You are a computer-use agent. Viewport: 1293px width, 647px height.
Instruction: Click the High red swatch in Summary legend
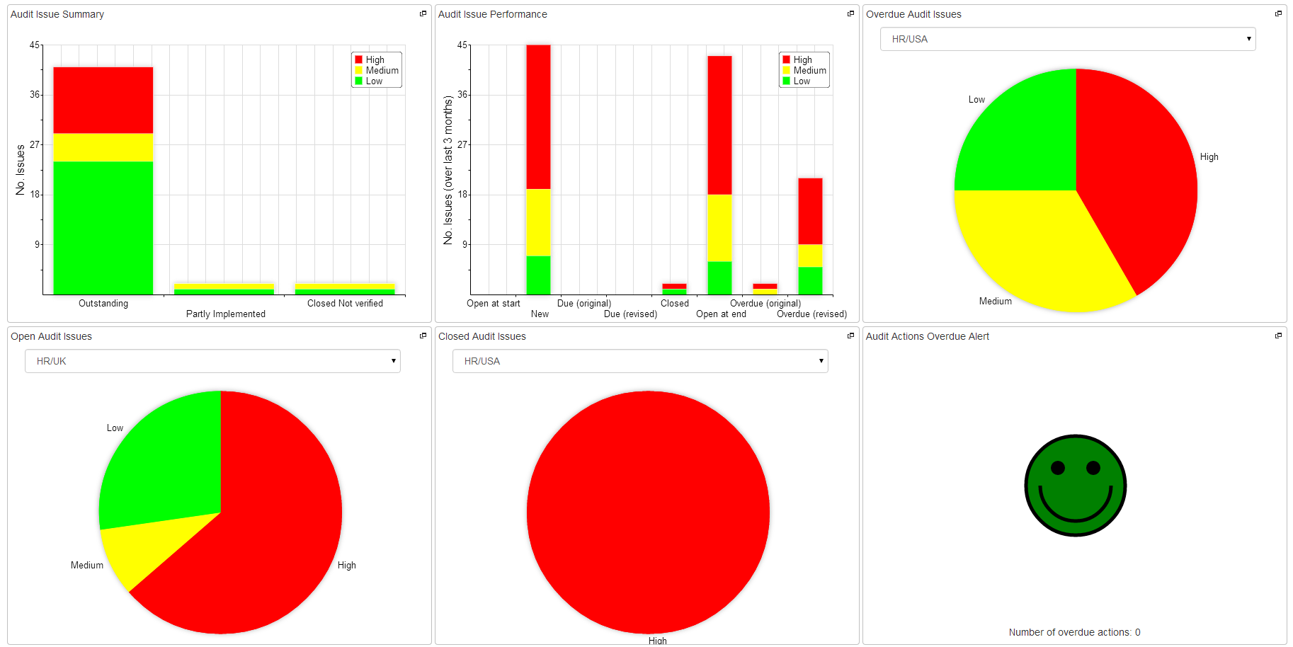click(359, 59)
